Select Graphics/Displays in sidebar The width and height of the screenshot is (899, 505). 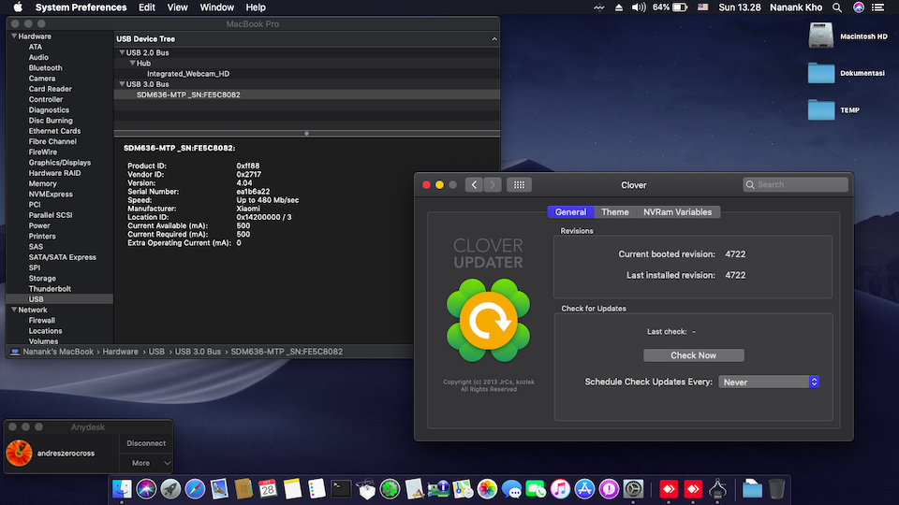[60, 163]
